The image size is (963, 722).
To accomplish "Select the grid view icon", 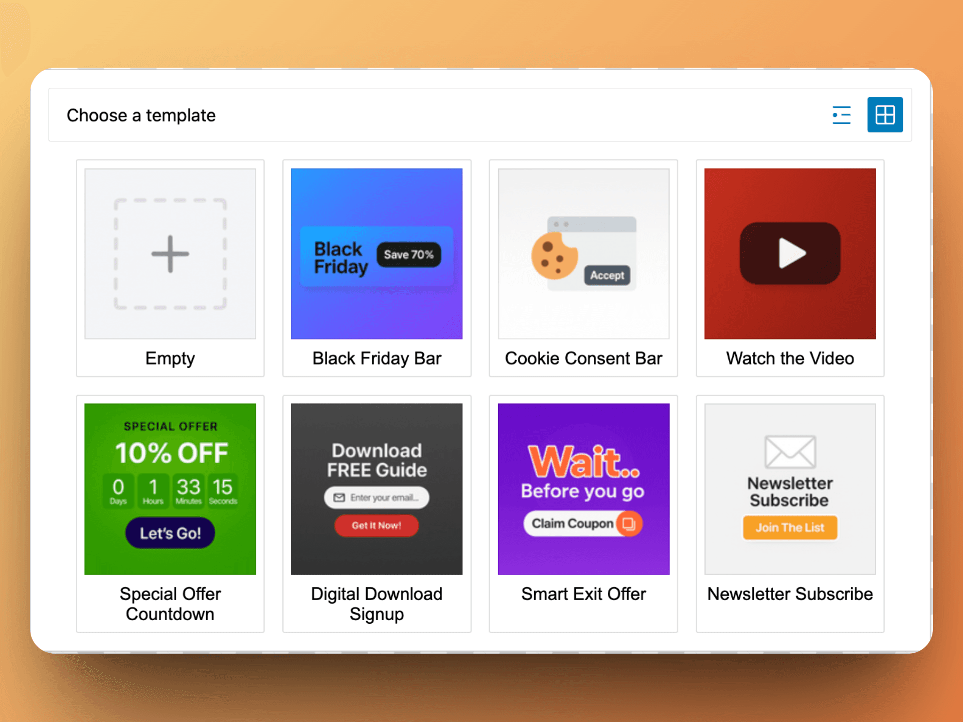I will click(885, 114).
